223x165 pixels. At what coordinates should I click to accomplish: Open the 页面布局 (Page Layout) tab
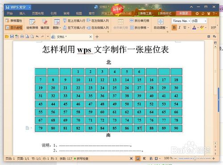(x=38, y=13)
